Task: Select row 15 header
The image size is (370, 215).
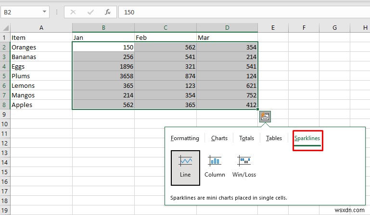Action: coord(5,172)
